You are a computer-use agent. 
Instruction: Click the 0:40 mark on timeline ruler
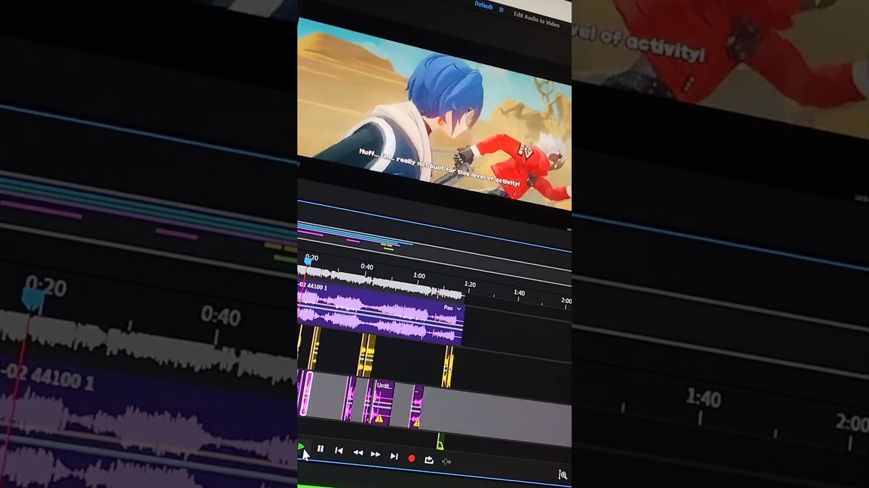pyautogui.click(x=367, y=267)
